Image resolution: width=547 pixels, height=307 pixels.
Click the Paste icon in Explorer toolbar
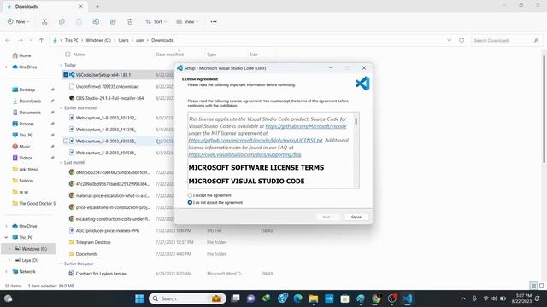tap(79, 21)
